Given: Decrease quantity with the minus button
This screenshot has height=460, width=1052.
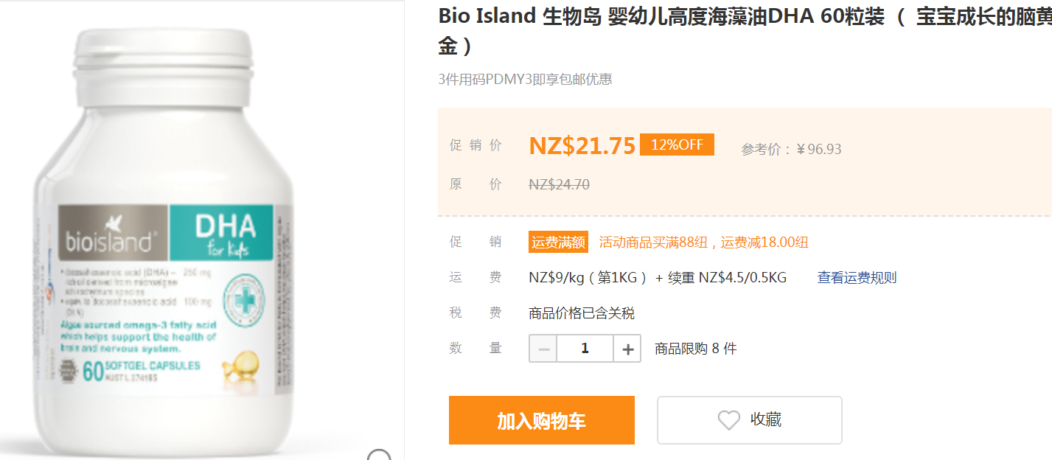Looking at the screenshot, I should tap(543, 349).
